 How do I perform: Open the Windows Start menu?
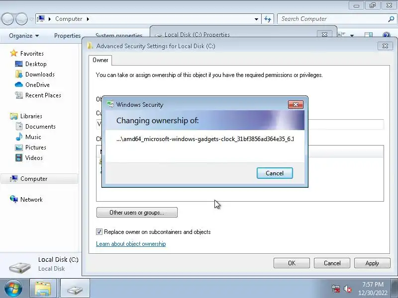click(13, 288)
